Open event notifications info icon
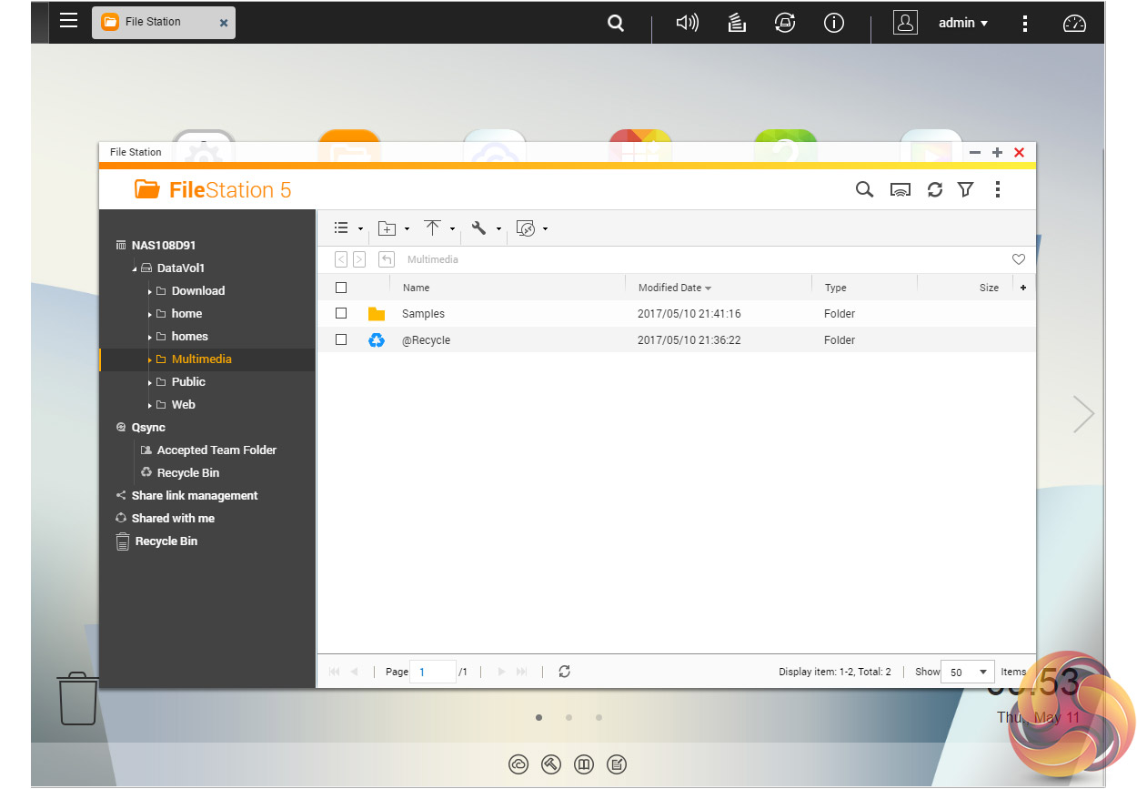The width and height of the screenshot is (1137, 789). [x=833, y=24]
